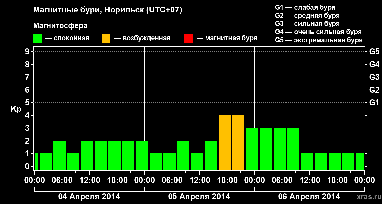Click the 'Kp' axis label
Image resolution: width=382 pixels, height=204 pixels.
coord(16,109)
